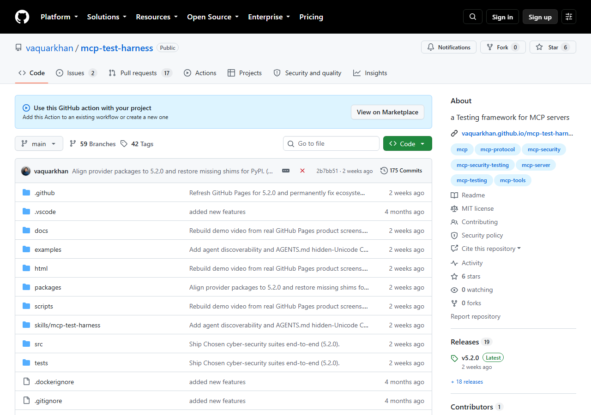Viewport: 591px width, 415px height.
Task: Select the mcp-tools topic tag
Action: (x=513, y=180)
